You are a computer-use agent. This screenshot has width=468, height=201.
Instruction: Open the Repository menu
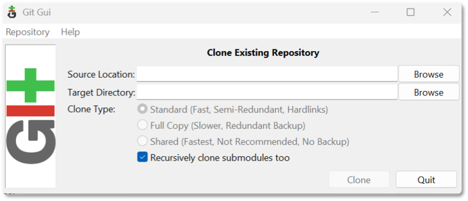27,32
